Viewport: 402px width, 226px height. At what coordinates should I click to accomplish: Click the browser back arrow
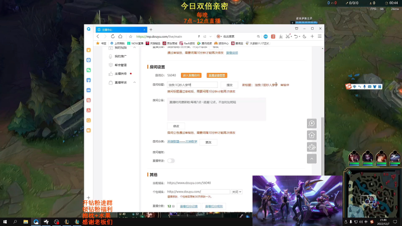(98, 36)
